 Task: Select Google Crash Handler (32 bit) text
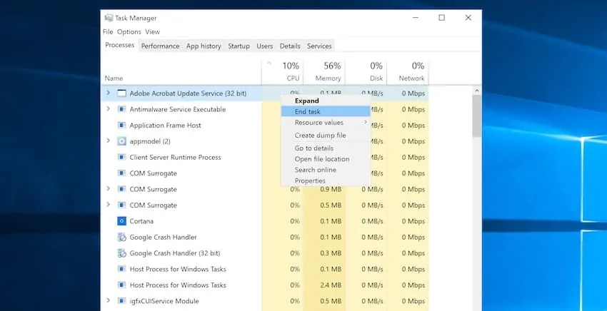175,253
